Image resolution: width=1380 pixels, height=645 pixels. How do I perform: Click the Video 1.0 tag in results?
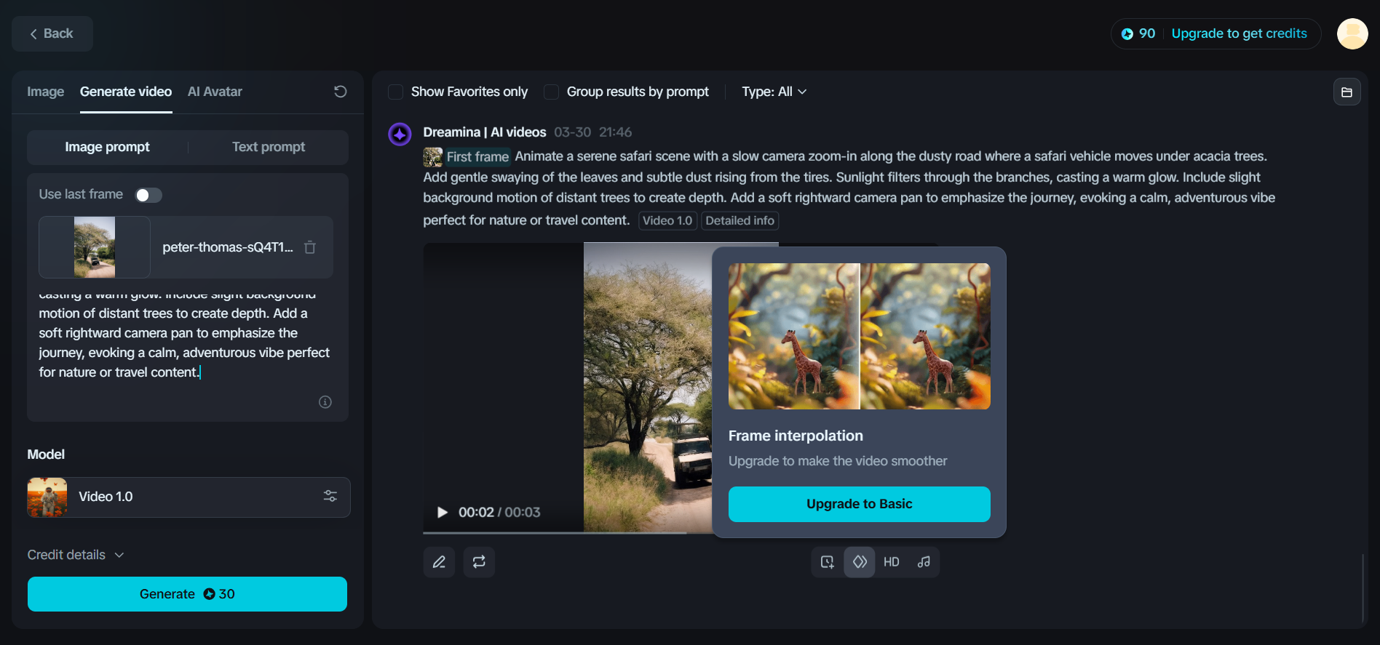(667, 220)
